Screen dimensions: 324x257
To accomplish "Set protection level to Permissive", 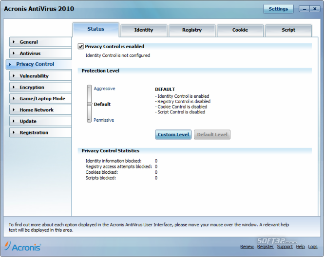I will pyautogui.click(x=104, y=120).
